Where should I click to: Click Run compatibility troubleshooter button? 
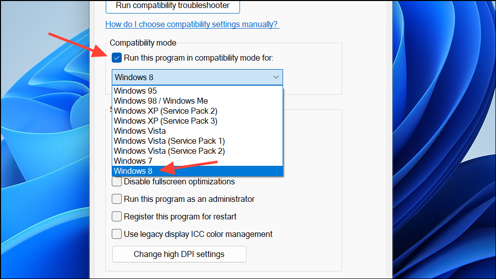point(172,6)
